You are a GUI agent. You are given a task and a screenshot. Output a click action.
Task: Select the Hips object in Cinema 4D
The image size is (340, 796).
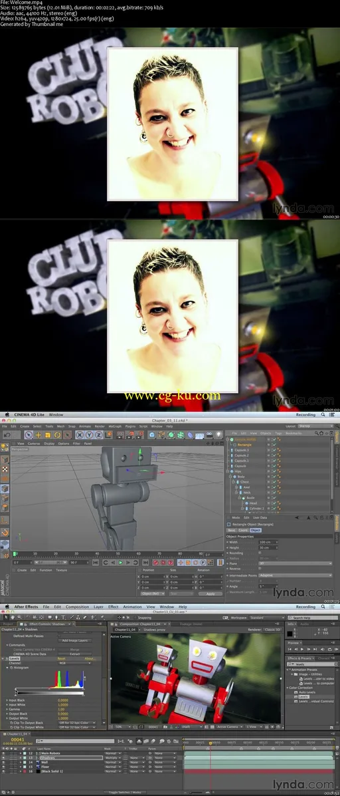pos(238,471)
